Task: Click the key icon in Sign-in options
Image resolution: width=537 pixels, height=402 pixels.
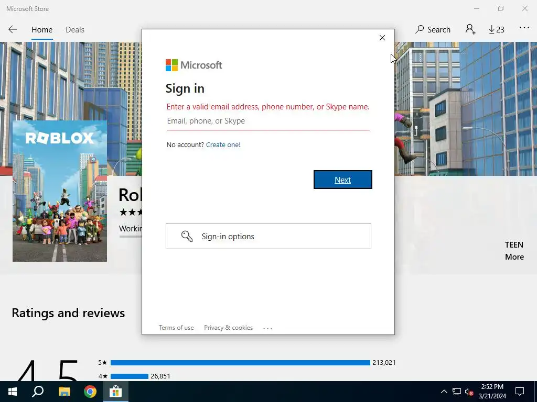Action: pos(187,236)
